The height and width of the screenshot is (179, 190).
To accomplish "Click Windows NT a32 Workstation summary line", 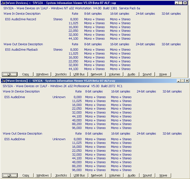I will (x=72, y=8).
